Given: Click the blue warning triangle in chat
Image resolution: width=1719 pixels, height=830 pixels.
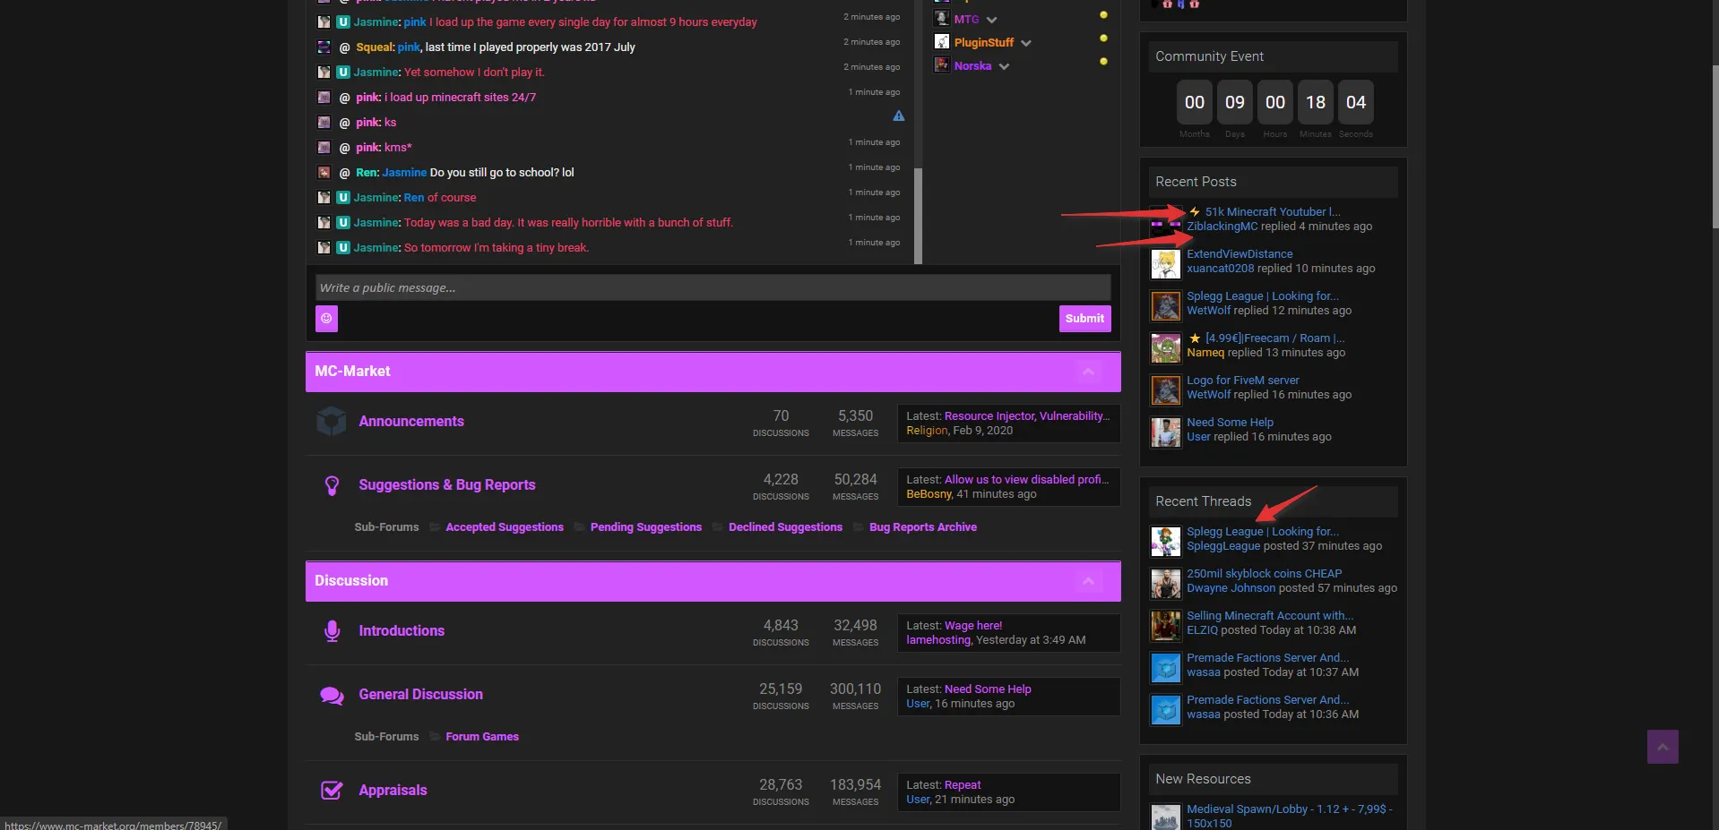Looking at the screenshot, I should coord(898,116).
